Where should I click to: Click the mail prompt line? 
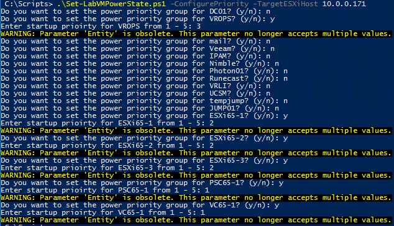[x=135, y=41]
